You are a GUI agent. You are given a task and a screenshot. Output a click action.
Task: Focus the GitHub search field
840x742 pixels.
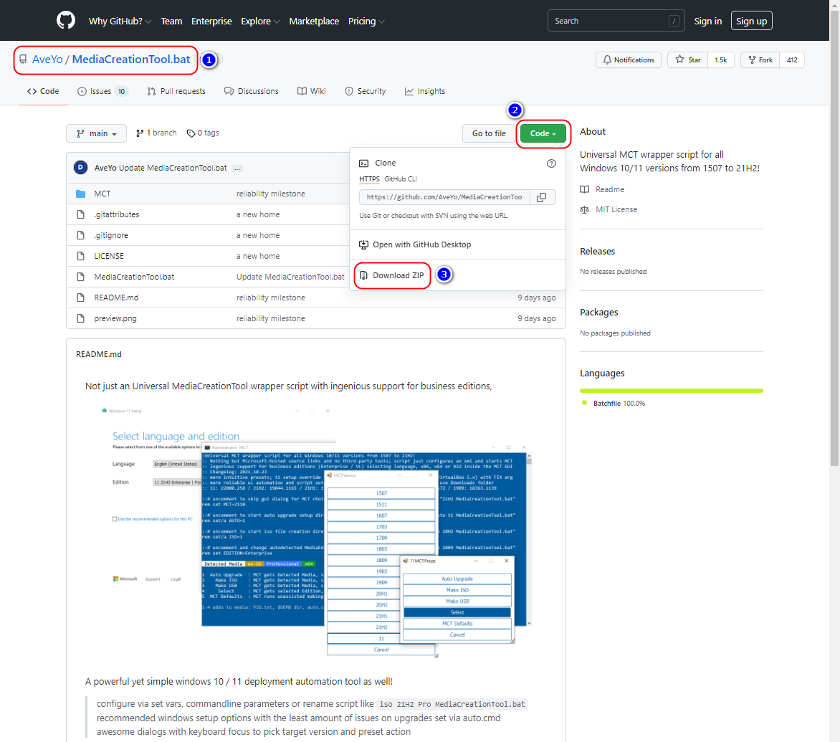(x=616, y=21)
